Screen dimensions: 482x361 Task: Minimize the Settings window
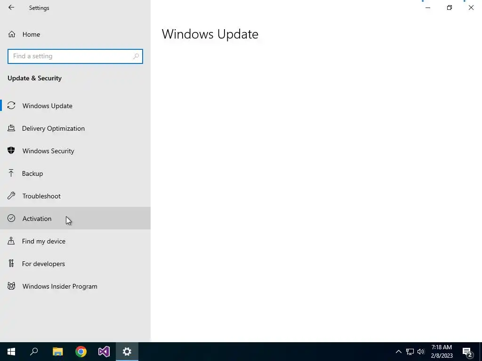[x=427, y=8]
